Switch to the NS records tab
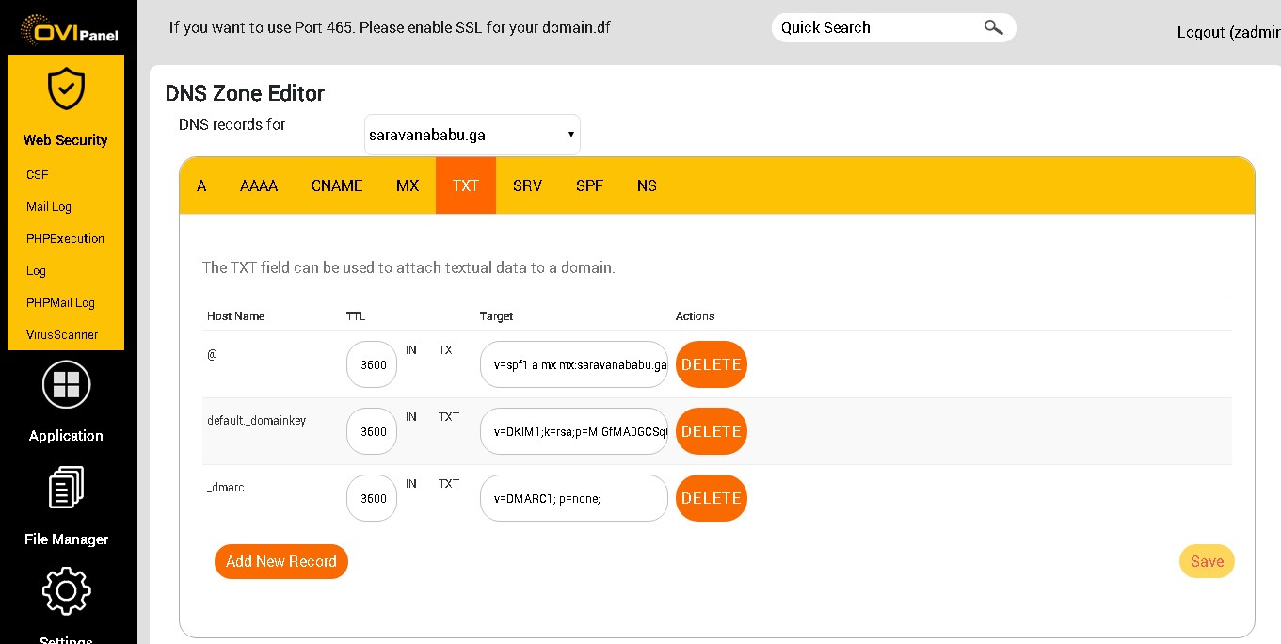Image resolution: width=1281 pixels, height=644 pixels. 647,185
